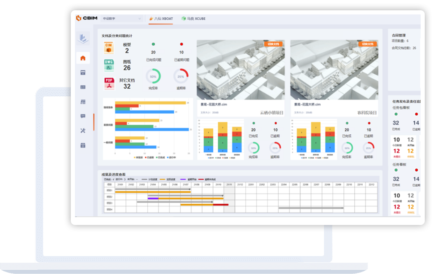
Task: Click 切换文档 button on 农科院项目 card
Action: tap(368, 44)
